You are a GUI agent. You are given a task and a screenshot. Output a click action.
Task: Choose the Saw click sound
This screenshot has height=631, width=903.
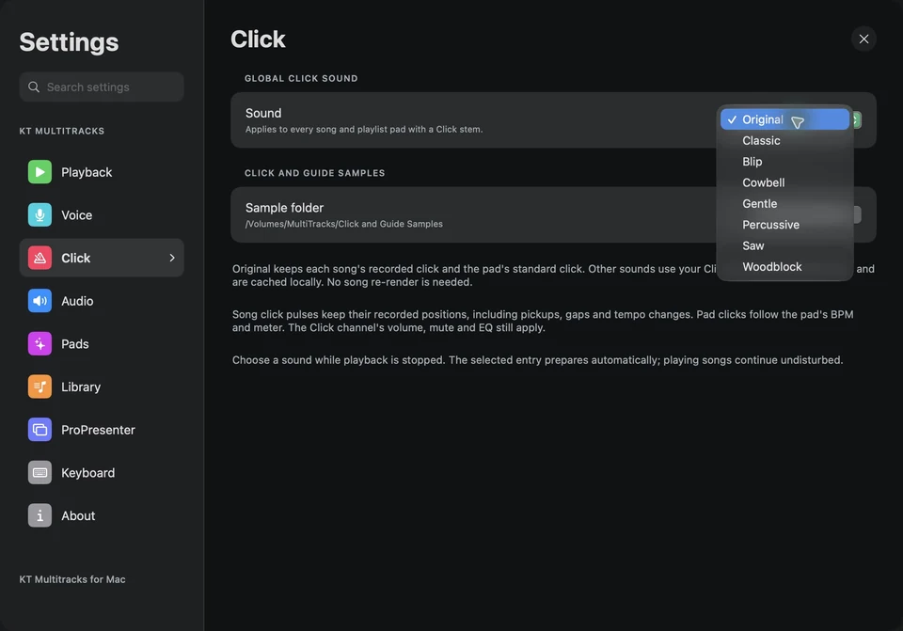(784, 245)
